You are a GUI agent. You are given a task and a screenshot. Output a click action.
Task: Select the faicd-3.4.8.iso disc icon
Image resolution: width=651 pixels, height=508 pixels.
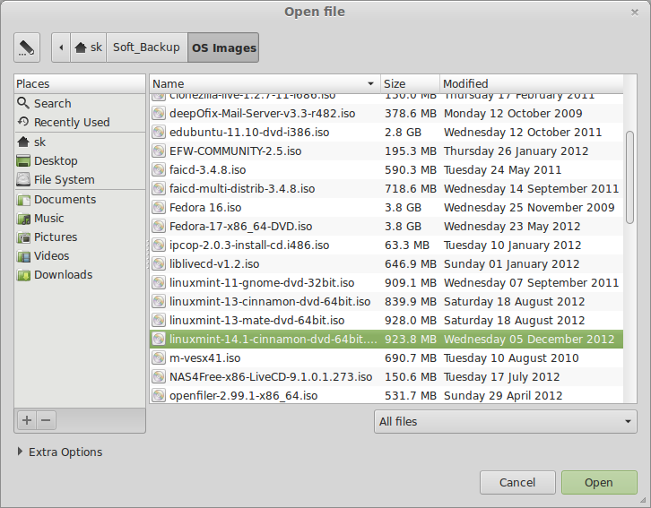(158, 169)
